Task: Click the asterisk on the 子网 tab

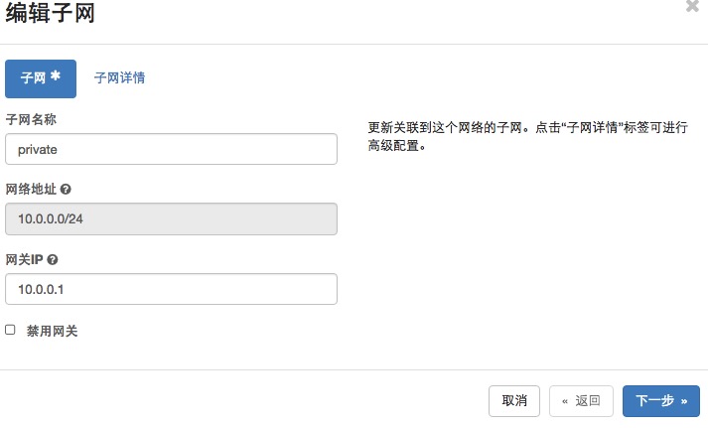Action: click(x=56, y=75)
